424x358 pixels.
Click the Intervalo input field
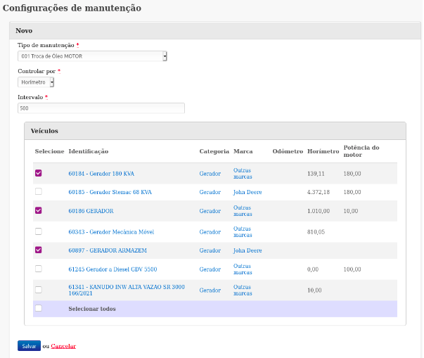coord(101,108)
